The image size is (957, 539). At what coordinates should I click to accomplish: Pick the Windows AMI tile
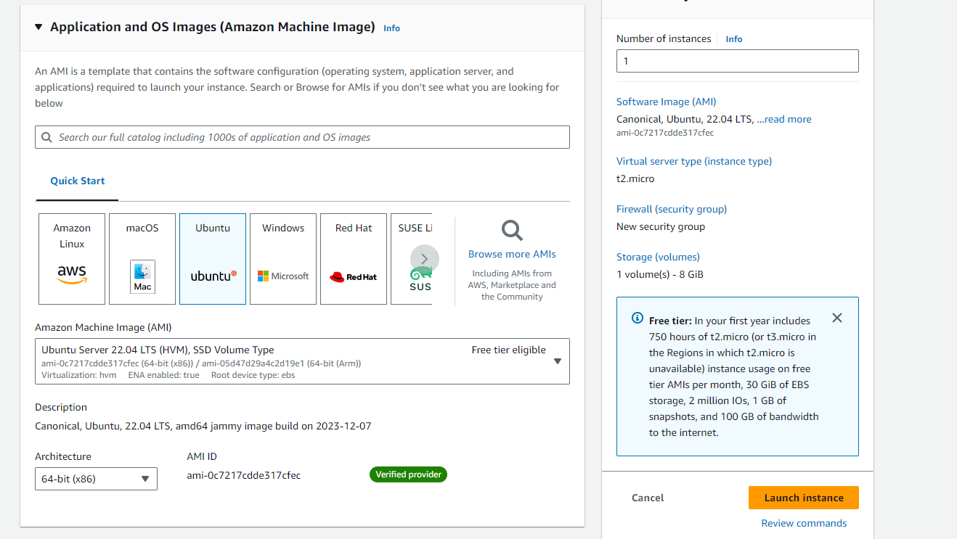point(283,259)
